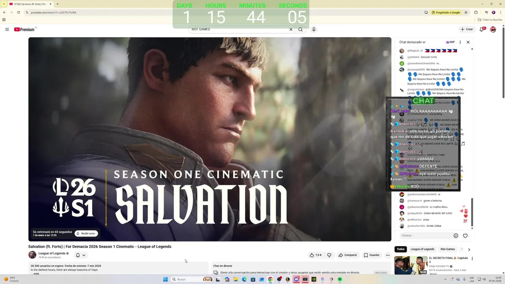Expand video description with ...más
Image resolution: width=505 pixels, height=284 pixels.
coord(36,273)
